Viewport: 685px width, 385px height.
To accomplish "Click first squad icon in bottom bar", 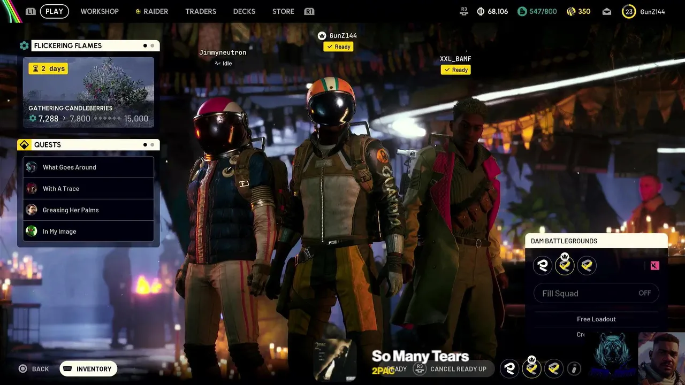I will pos(509,368).
